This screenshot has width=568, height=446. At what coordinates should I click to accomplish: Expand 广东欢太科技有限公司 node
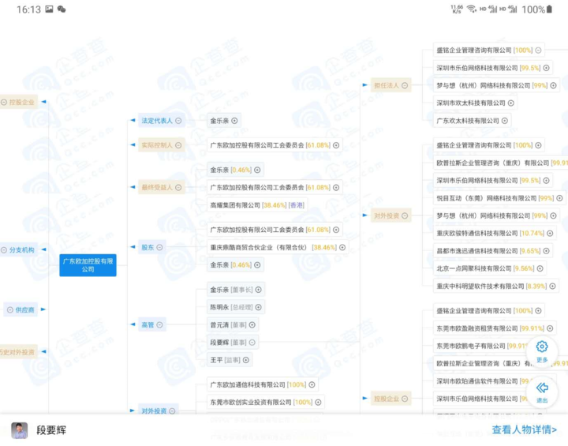pyautogui.click(x=505, y=121)
